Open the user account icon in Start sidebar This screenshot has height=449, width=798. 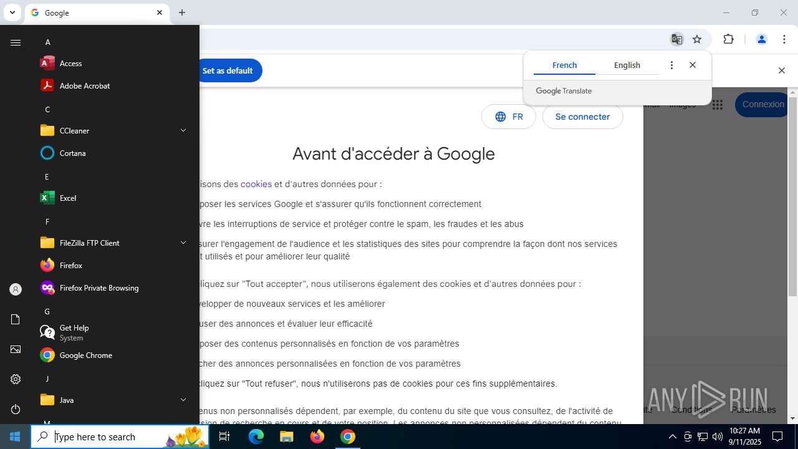16,289
